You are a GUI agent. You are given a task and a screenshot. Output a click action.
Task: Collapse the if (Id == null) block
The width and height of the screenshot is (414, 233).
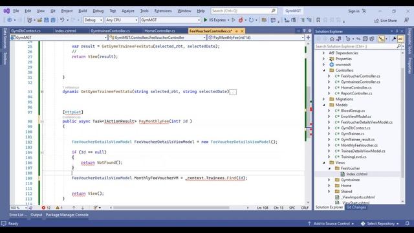42,153
